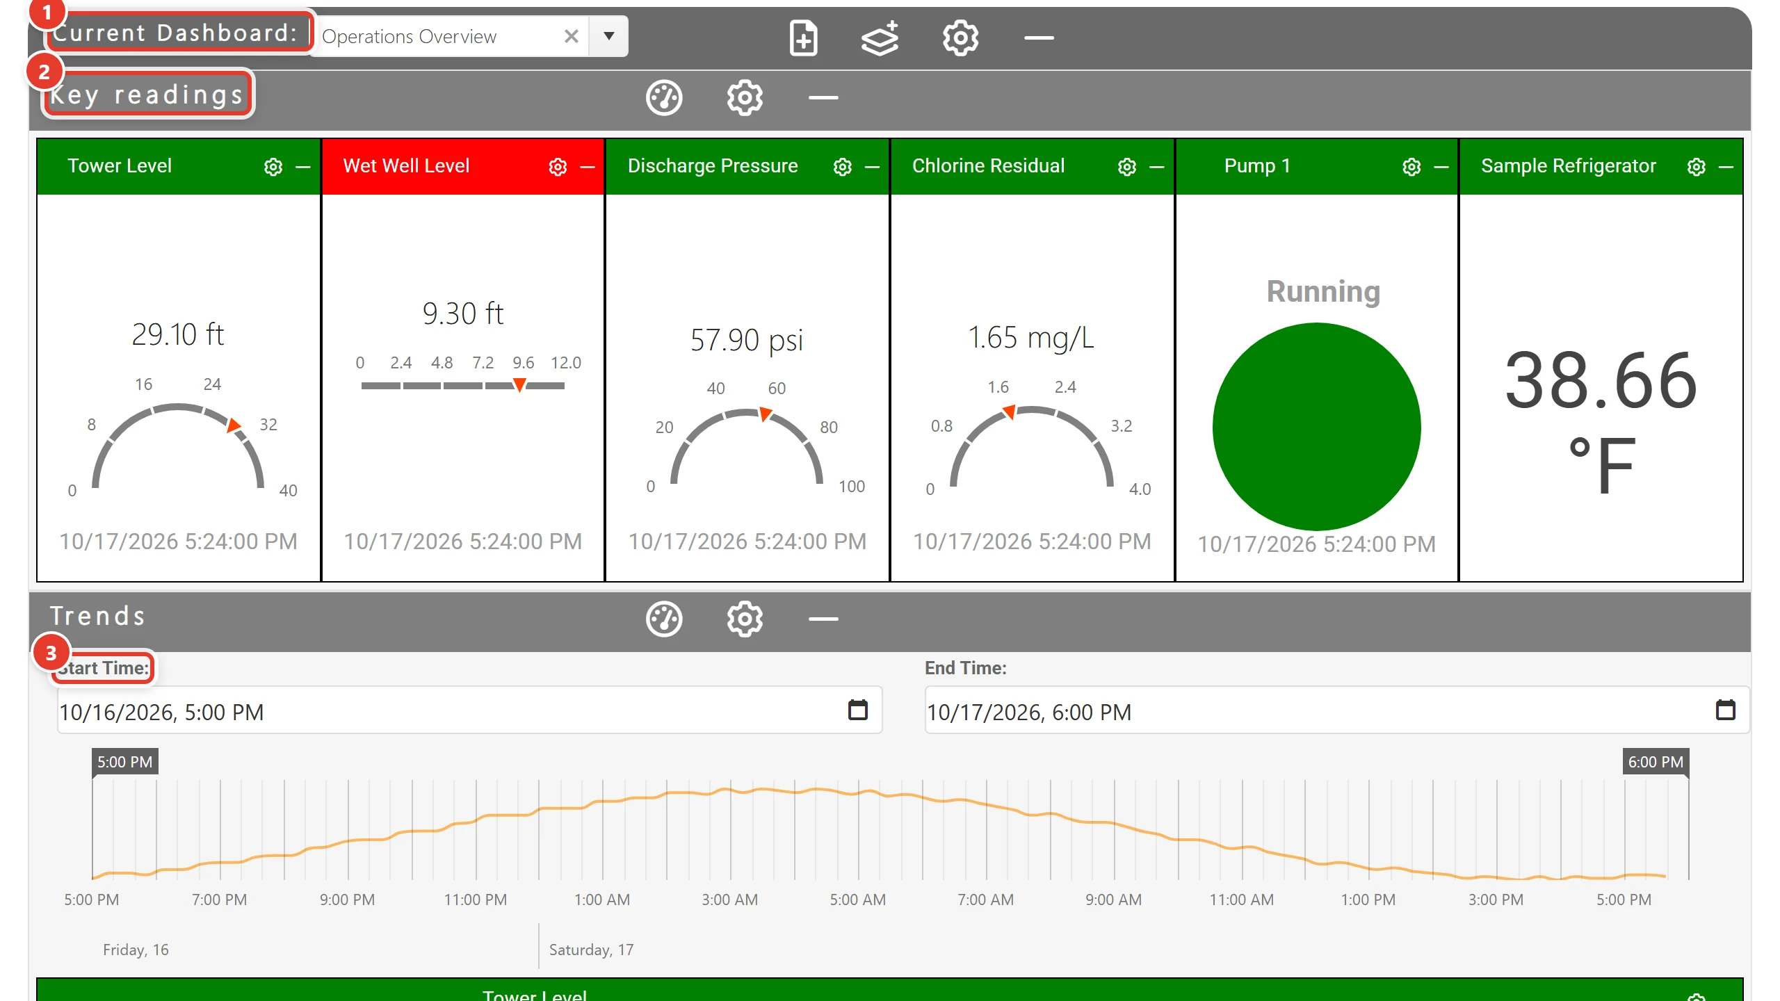The height and width of the screenshot is (1001, 1780).
Task: Click the Saturday, 17 date label
Action: coord(591,950)
